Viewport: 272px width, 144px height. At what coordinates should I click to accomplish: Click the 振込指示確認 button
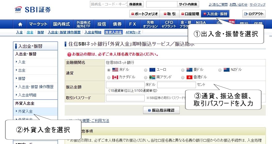[161, 110]
